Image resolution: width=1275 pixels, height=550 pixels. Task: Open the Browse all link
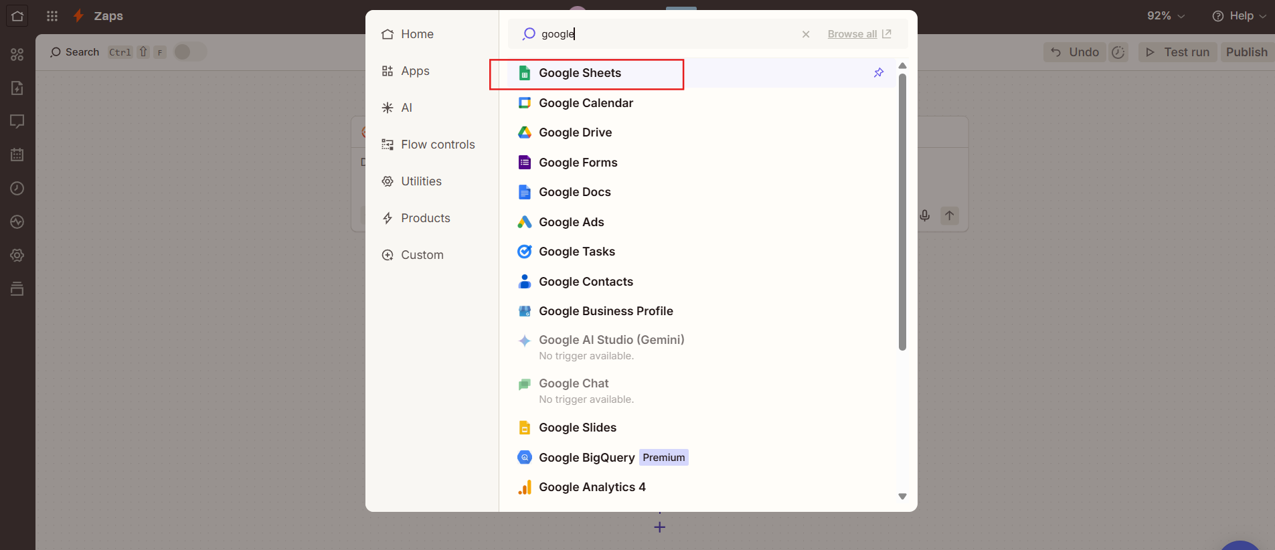[859, 34]
